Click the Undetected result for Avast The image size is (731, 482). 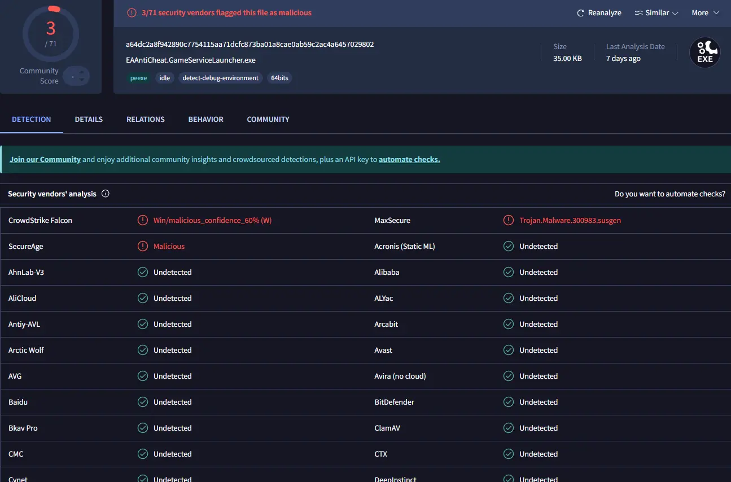pyautogui.click(x=539, y=350)
